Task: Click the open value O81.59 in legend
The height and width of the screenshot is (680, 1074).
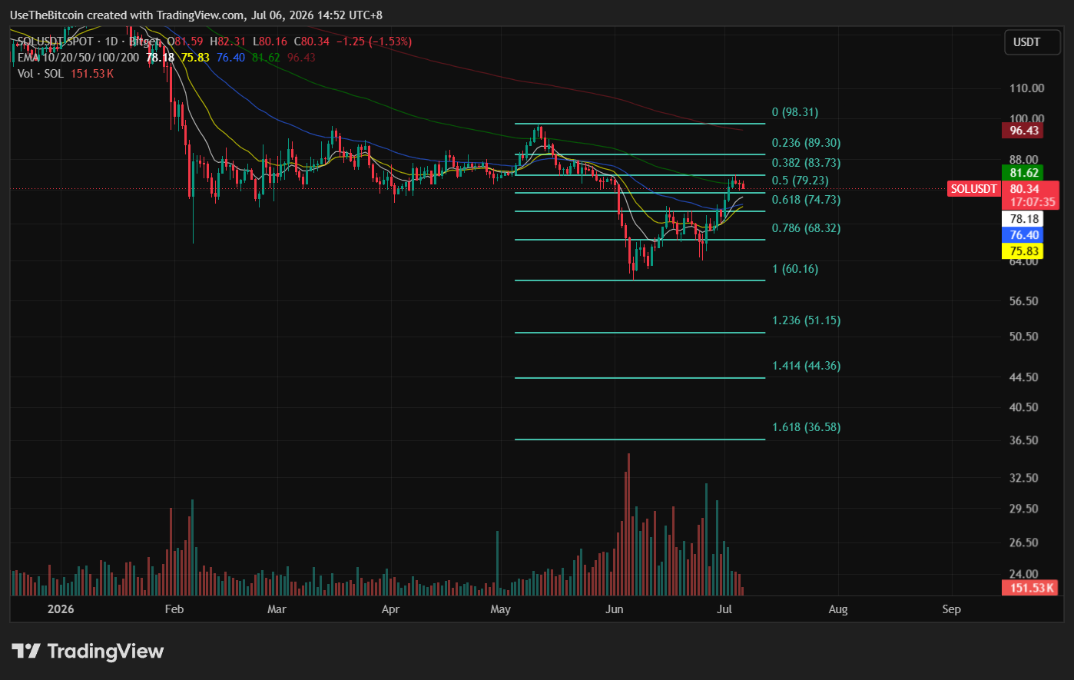Action: tap(185, 41)
